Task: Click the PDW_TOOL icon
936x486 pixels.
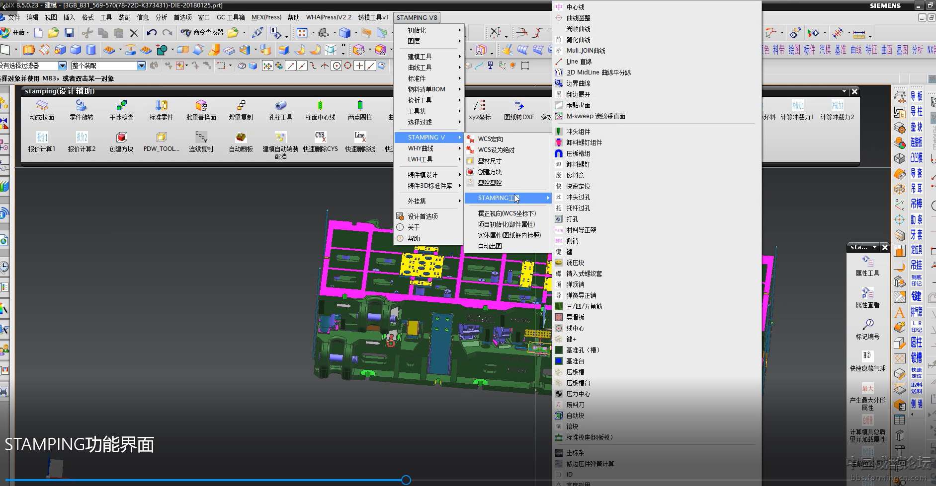Action: (161, 137)
